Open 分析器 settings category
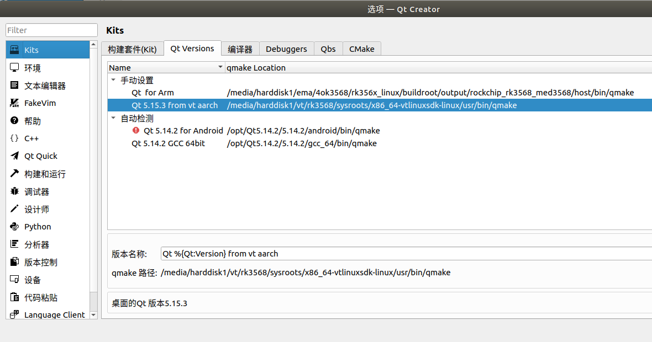 (x=48, y=244)
